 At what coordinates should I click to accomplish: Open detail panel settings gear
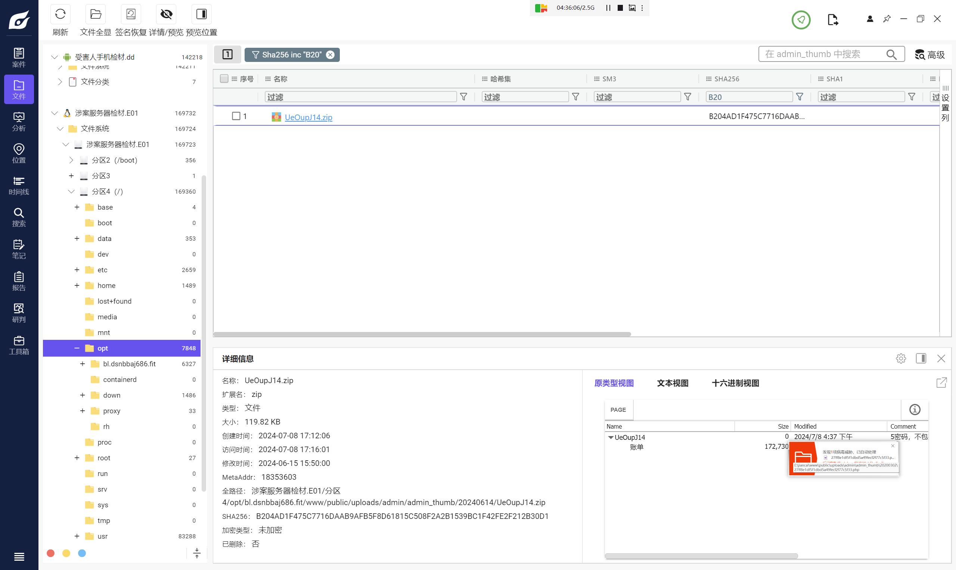tap(901, 358)
